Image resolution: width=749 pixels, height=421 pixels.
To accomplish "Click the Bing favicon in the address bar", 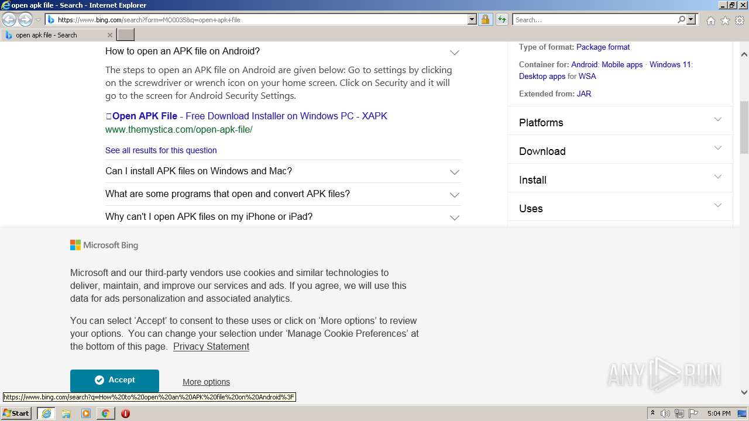I will click(51, 19).
